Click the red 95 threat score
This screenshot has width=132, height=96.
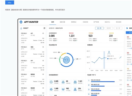pos(128,85)
